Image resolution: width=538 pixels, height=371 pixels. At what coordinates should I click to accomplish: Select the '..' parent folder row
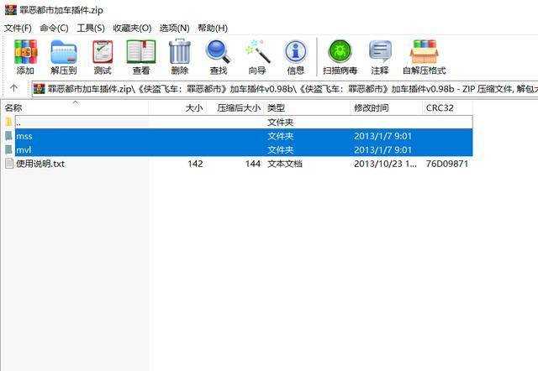click(244, 122)
